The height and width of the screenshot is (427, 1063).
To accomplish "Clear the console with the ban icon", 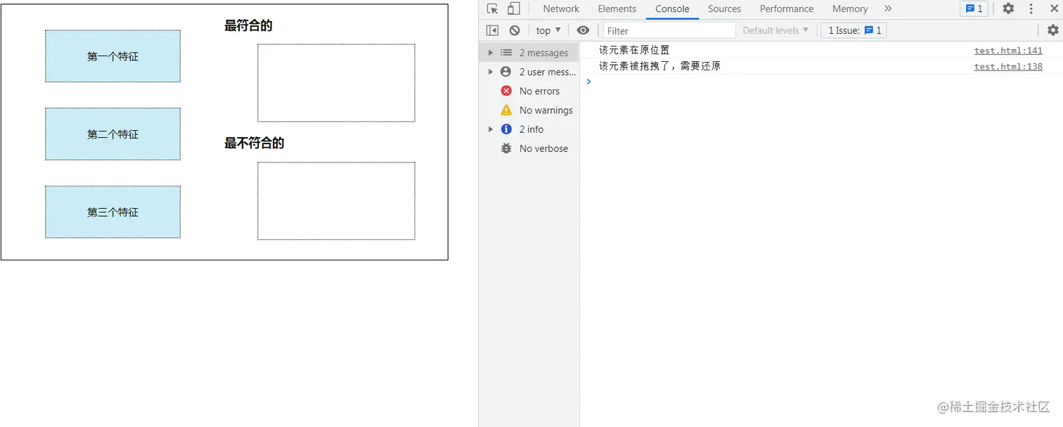I will click(515, 30).
